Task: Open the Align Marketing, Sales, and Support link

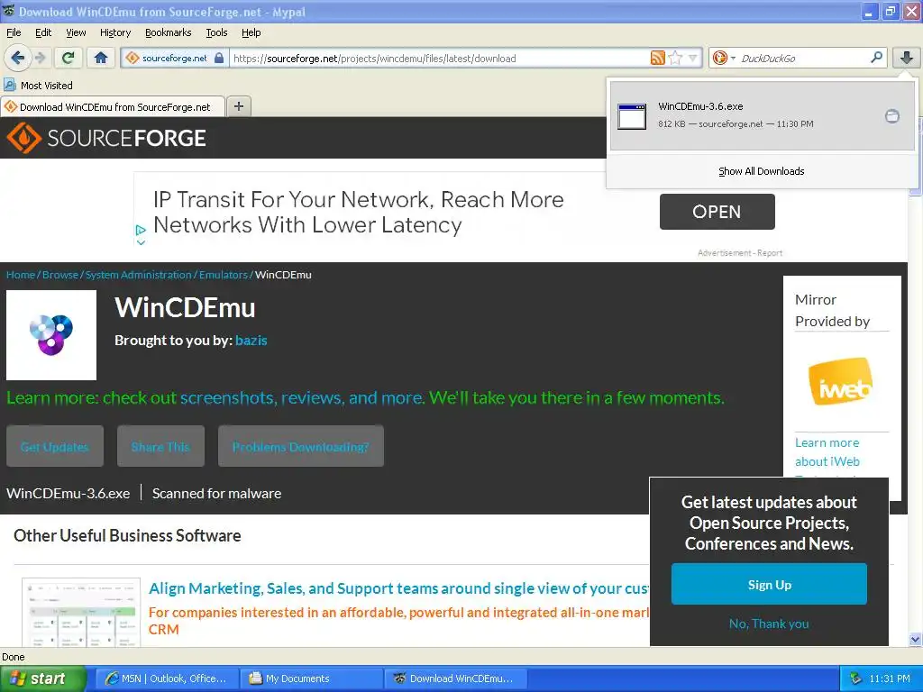Action: click(x=399, y=588)
